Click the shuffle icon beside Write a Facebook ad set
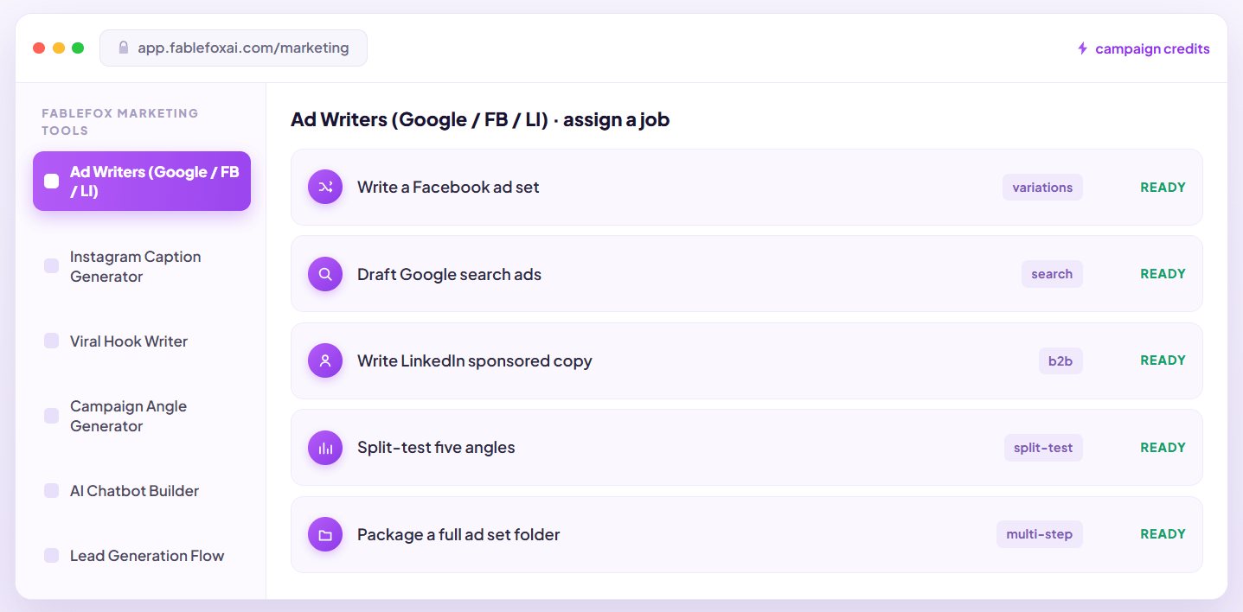 (x=325, y=187)
